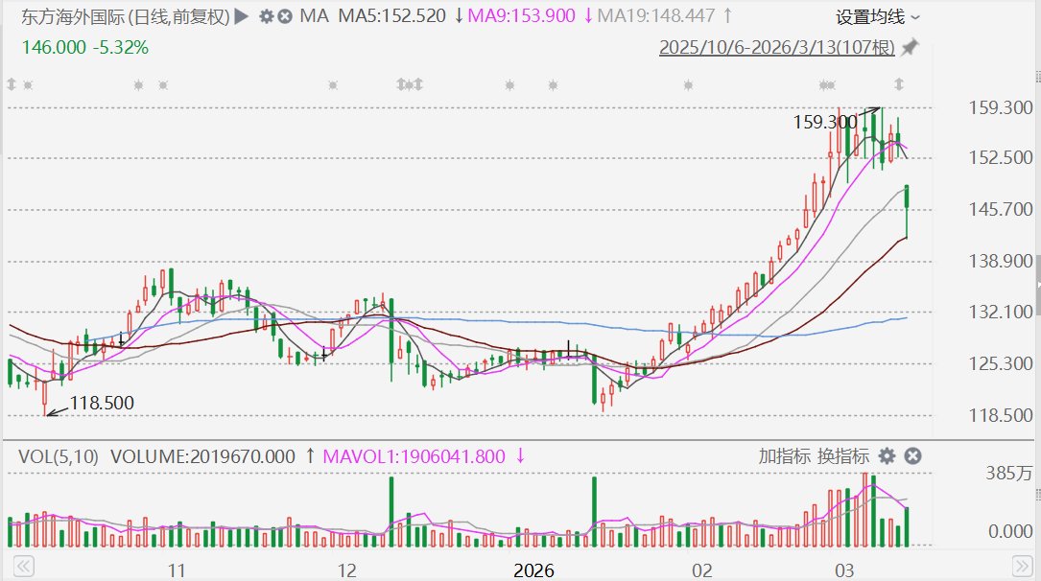Close the VOL indicator panel
Image resolution: width=1041 pixels, height=581 pixels.
[913, 455]
